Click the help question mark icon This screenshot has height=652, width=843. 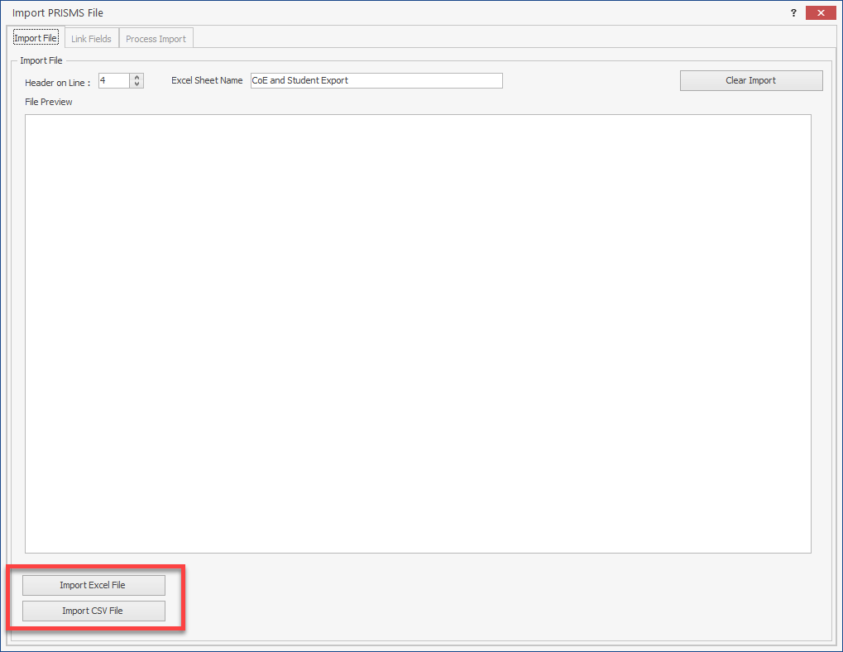(x=794, y=13)
